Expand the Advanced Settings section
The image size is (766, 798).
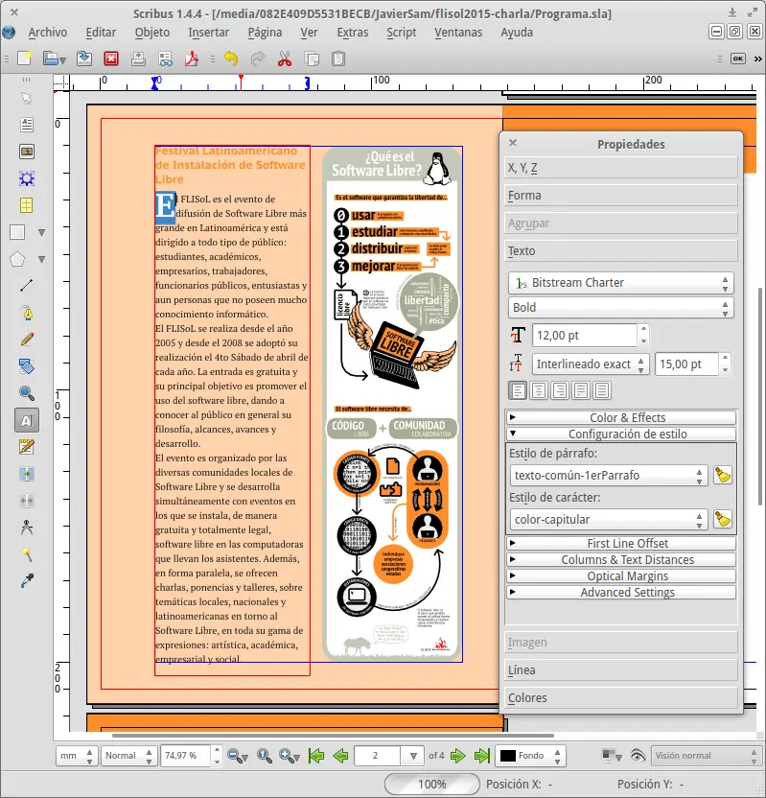point(621,592)
